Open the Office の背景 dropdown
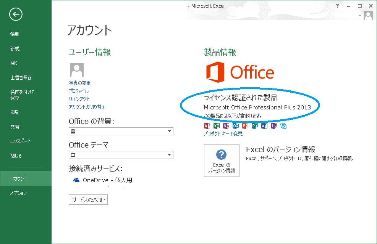The image size is (377, 244). (121, 131)
